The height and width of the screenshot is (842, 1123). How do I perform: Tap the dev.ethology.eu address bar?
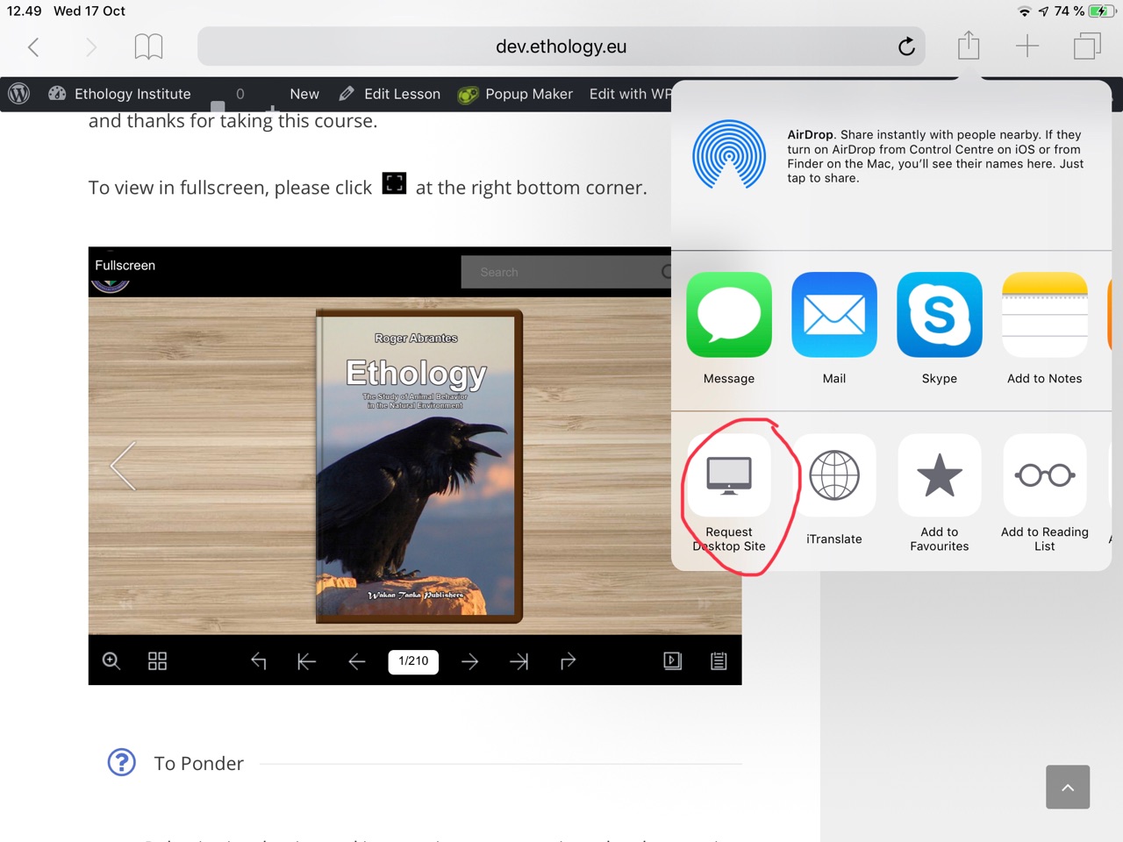click(x=561, y=46)
